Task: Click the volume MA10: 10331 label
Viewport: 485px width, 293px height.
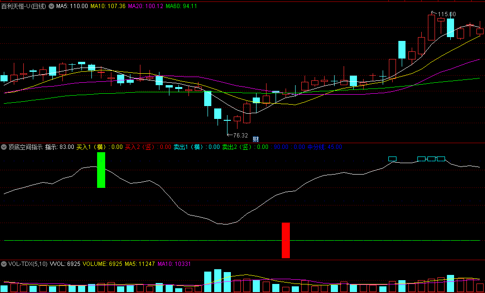Action: click(174, 264)
